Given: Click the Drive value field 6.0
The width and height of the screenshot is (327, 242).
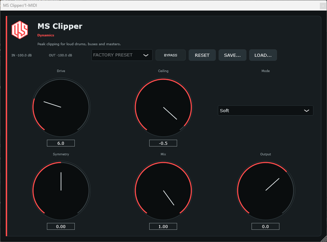Looking at the screenshot, I should [61, 143].
